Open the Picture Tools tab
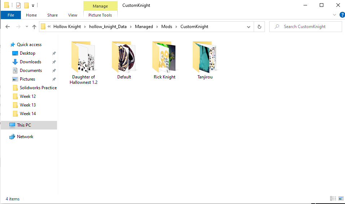345x204 pixels. (x=100, y=15)
